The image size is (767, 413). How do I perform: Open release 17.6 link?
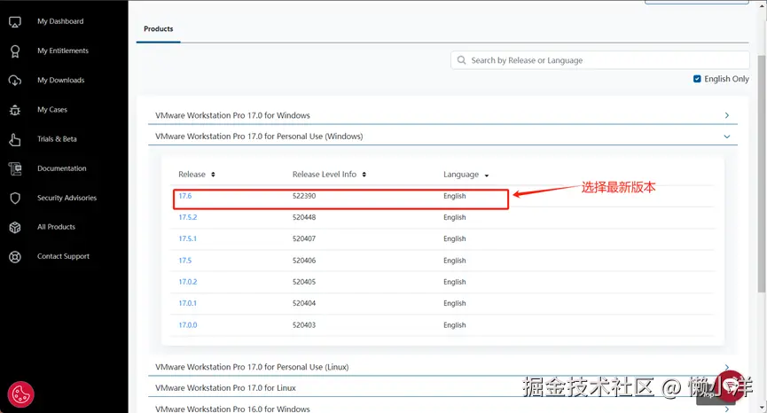click(x=185, y=196)
